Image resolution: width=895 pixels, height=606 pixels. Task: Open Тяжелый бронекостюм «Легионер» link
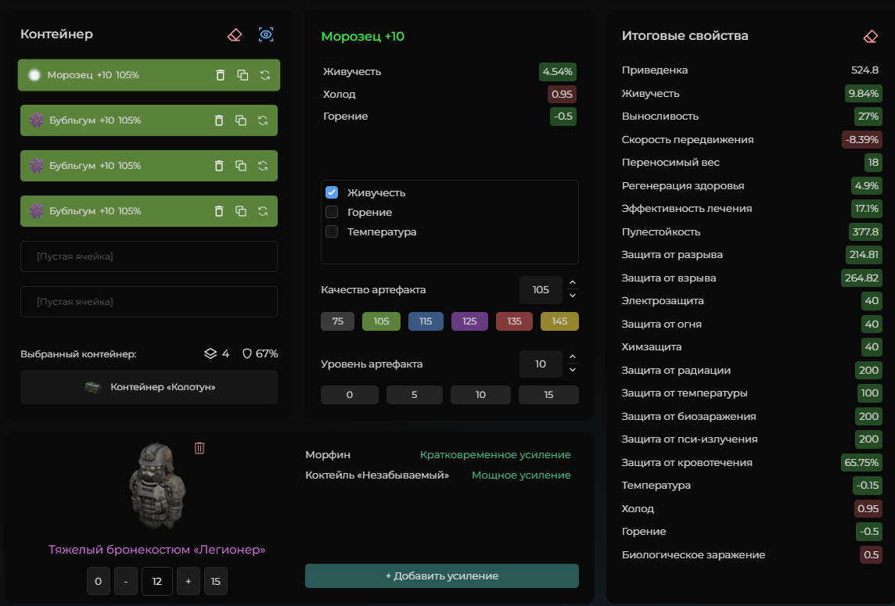[x=157, y=550]
